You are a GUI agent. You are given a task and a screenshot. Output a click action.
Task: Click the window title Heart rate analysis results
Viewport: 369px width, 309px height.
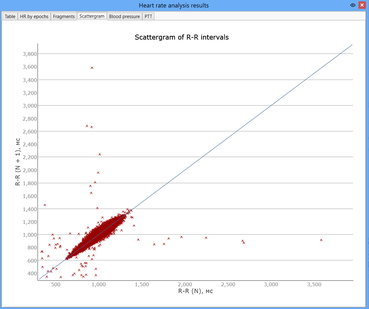(x=174, y=5)
